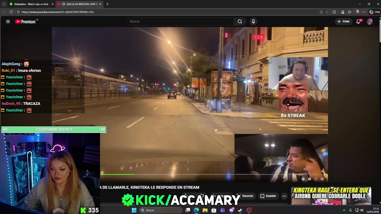Mute audio on the YouTube tab

[63, 4]
